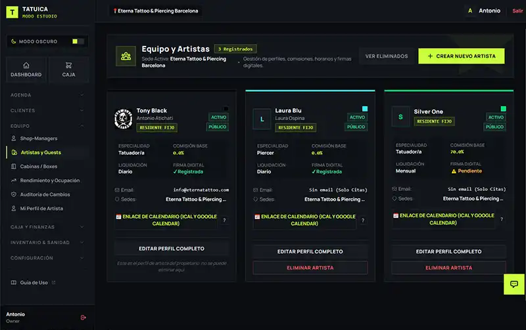Click the Cabinas / Boxes building icon

coord(14,167)
